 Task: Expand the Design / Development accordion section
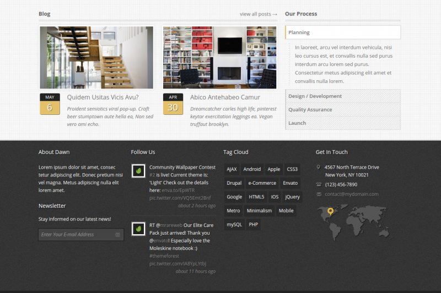point(315,96)
